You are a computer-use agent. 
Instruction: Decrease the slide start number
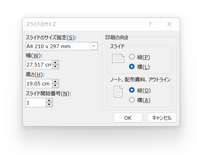[49, 104]
